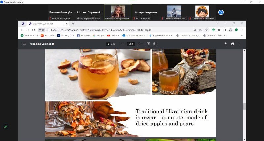Print the PDF document
This screenshot has height=141, width=264.
pos(233,44)
